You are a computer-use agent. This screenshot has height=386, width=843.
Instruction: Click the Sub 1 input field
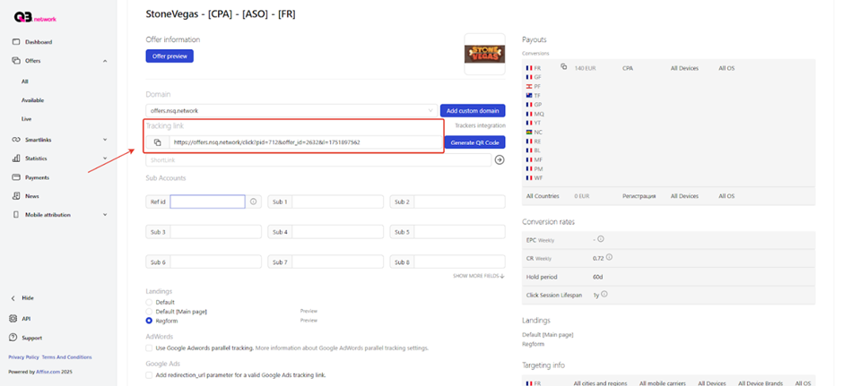[337, 202]
